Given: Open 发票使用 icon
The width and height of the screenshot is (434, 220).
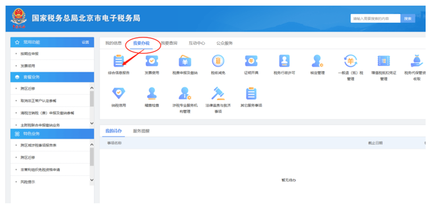Looking at the screenshot, I should tap(152, 61).
